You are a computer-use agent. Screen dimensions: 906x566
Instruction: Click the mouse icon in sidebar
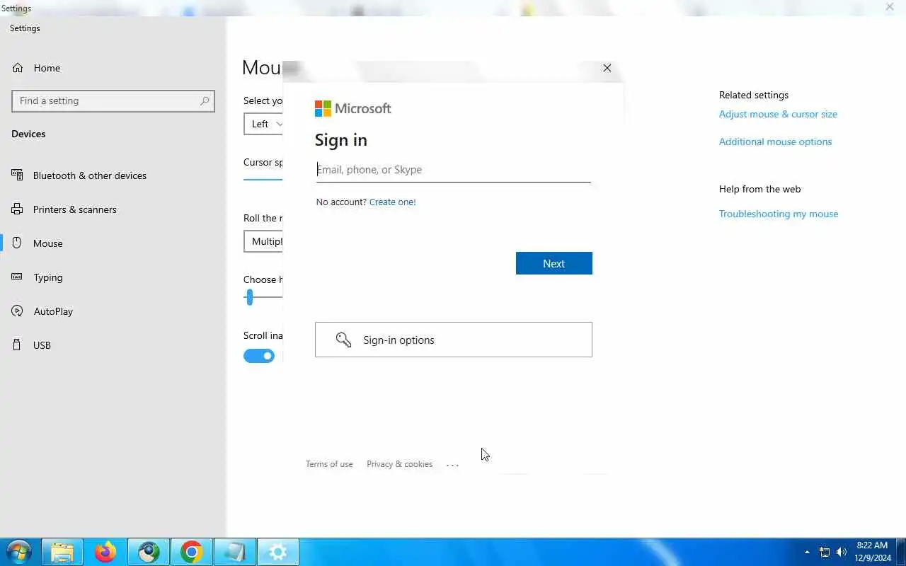(x=17, y=243)
